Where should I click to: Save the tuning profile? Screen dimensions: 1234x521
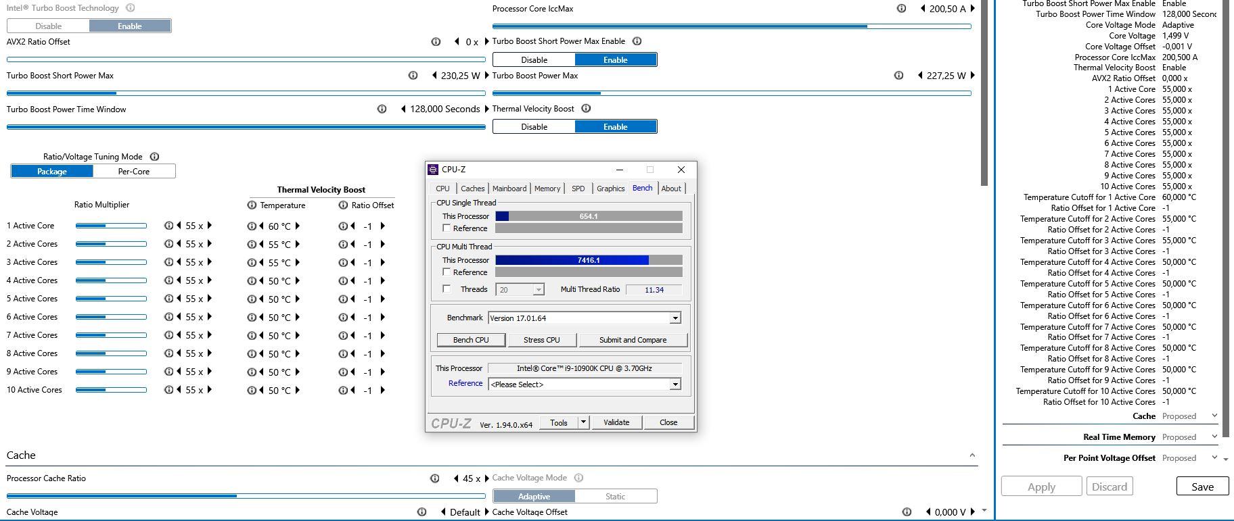tap(1202, 487)
